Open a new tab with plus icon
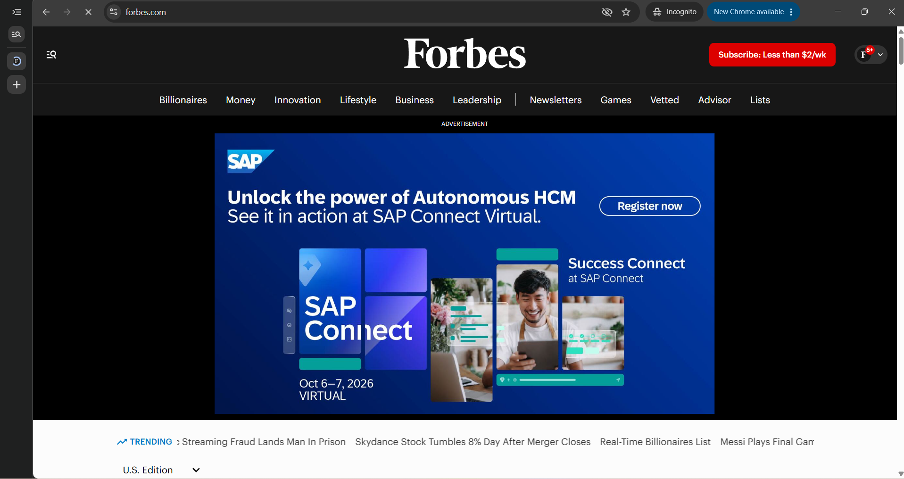The width and height of the screenshot is (904, 479). (x=17, y=85)
